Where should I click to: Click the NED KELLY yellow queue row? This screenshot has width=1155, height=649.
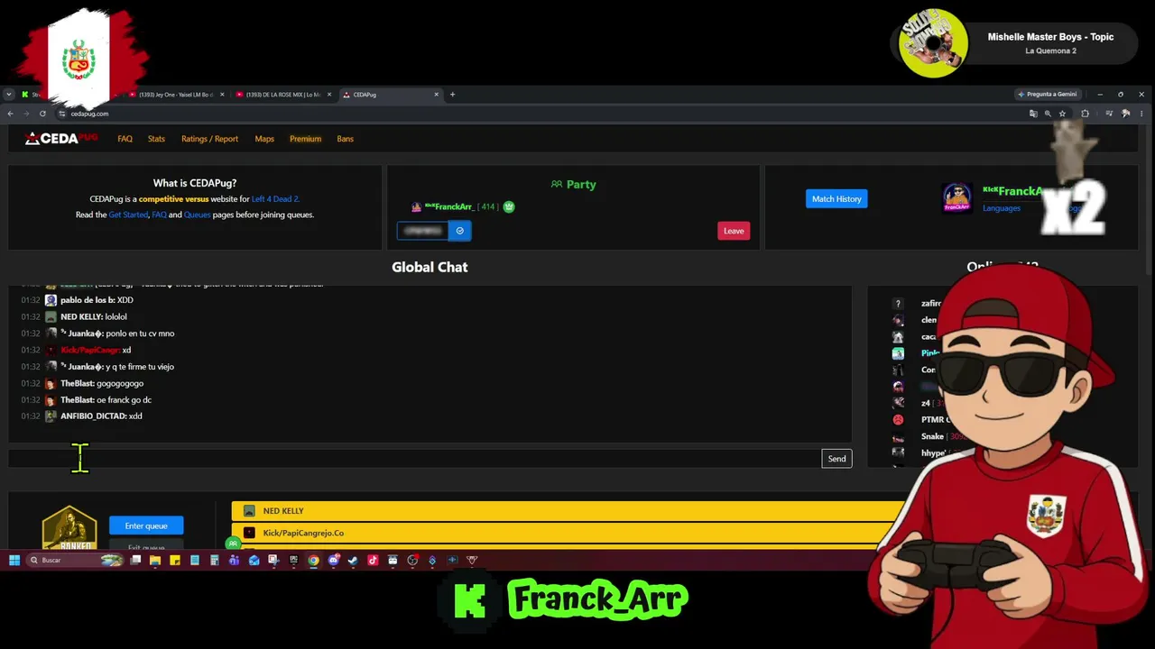click(568, 511)
